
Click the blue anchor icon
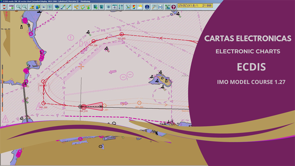click(147, 7)
